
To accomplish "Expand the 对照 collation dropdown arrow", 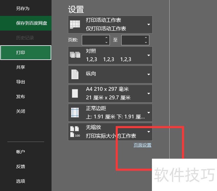I will [149, 55].
